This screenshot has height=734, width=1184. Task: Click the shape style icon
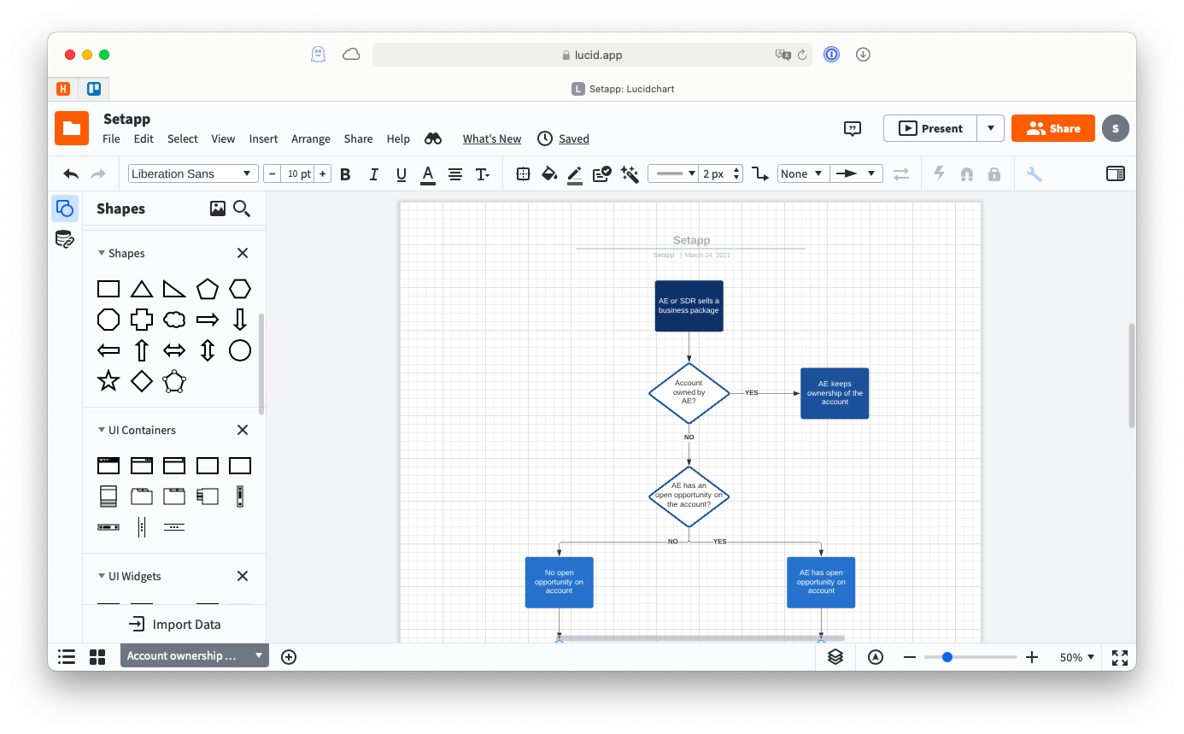coord(602,174)
